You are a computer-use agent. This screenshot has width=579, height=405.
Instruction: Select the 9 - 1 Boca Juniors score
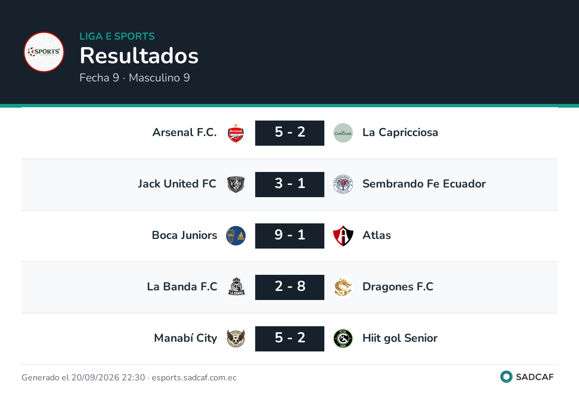pos(290,236)
